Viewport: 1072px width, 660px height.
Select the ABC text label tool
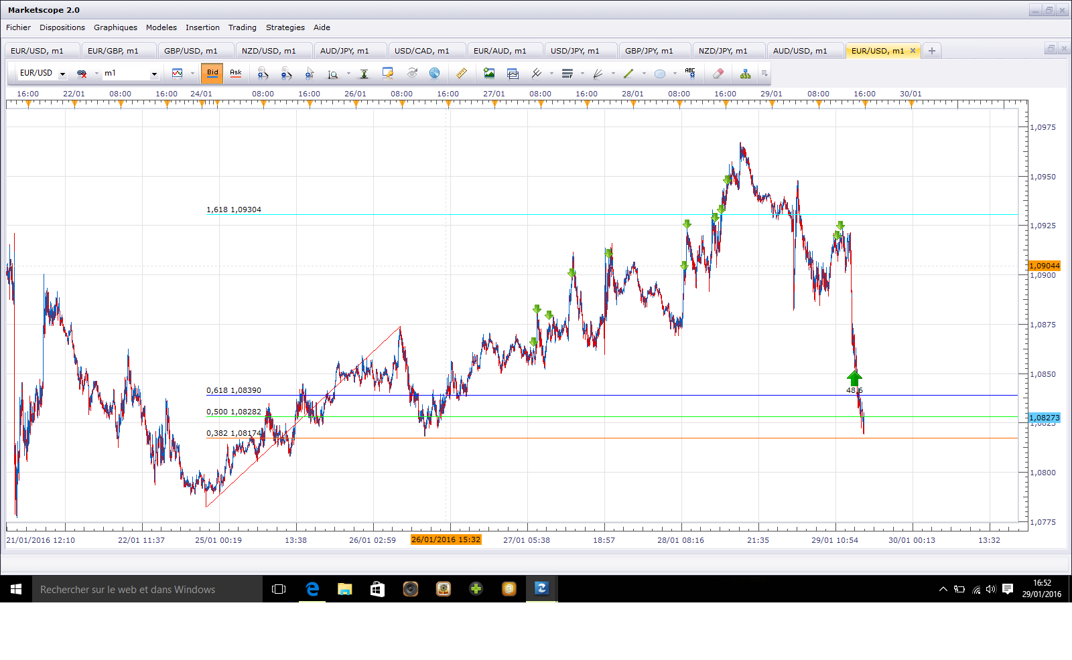click(690, 73)
